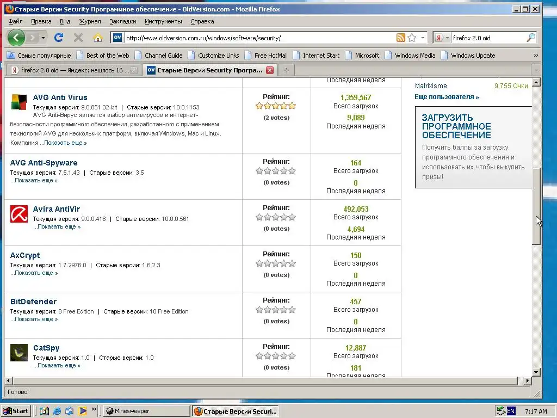Open the Avira AntiVir link
This screenshot has height=418, width=557.
57,209
